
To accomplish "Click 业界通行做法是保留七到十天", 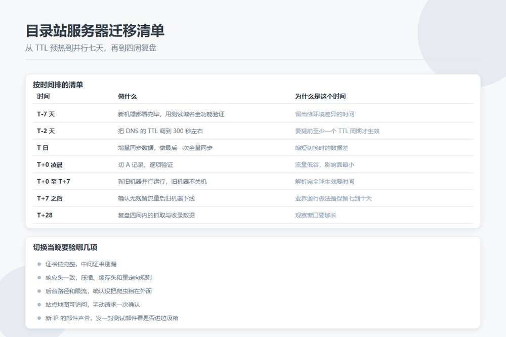I will point(333,198).
